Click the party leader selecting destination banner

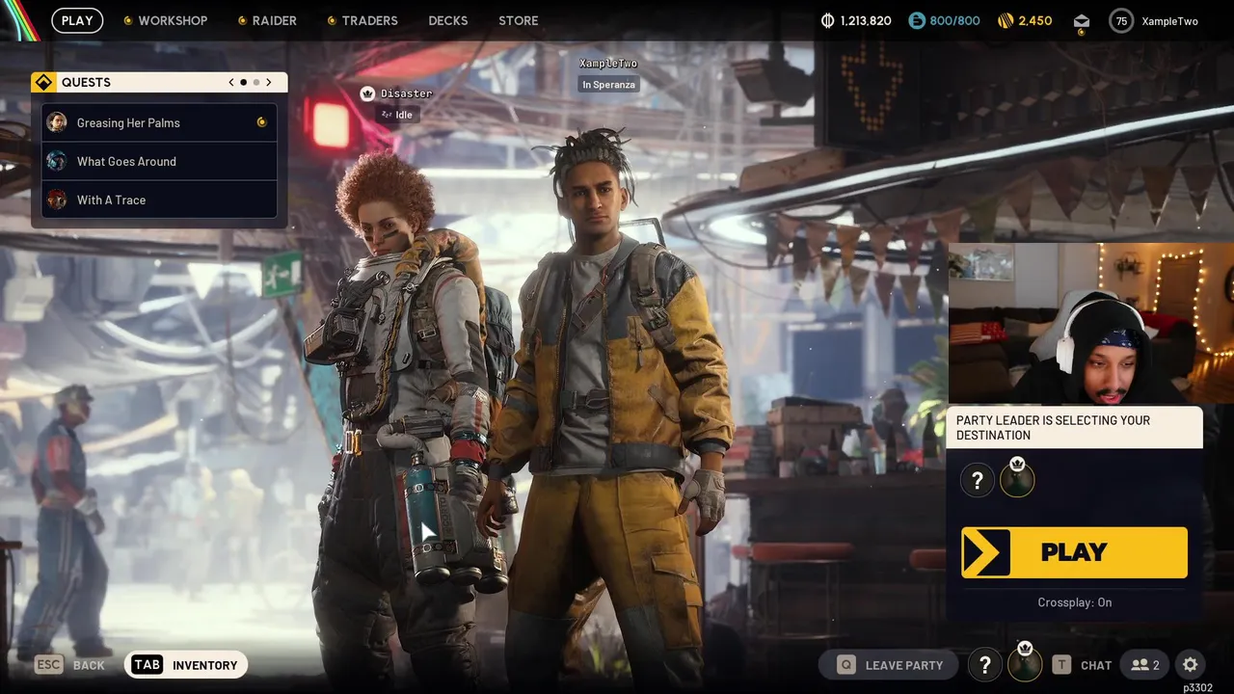click(1074, 428)
